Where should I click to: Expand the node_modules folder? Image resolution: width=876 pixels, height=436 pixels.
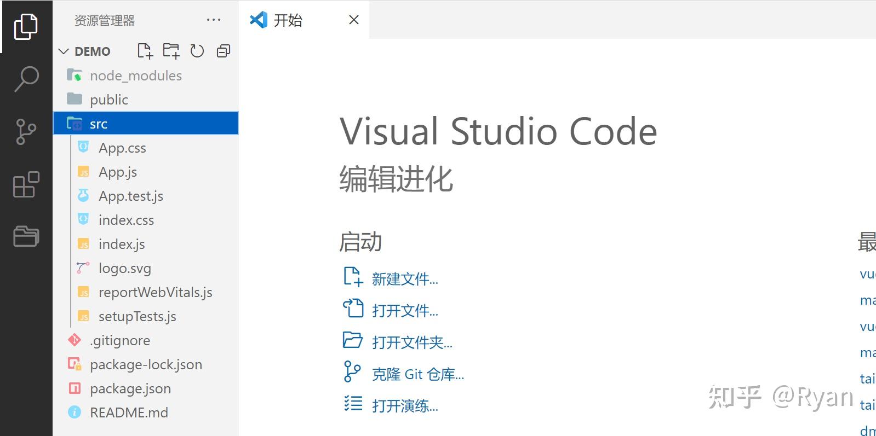(146, 75)
